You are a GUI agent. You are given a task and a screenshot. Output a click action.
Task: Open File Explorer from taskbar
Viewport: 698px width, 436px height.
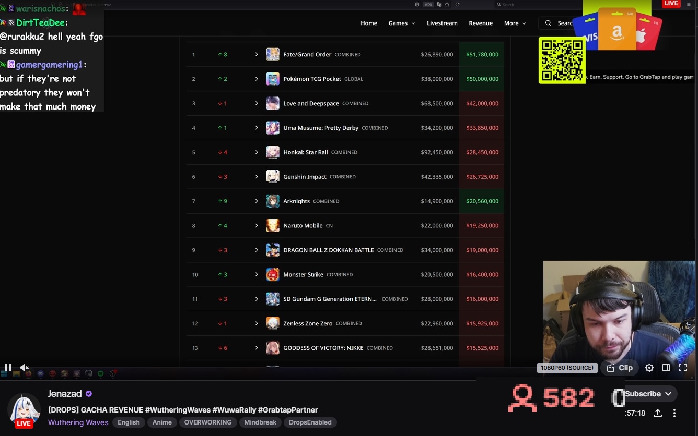pos(17,373)
